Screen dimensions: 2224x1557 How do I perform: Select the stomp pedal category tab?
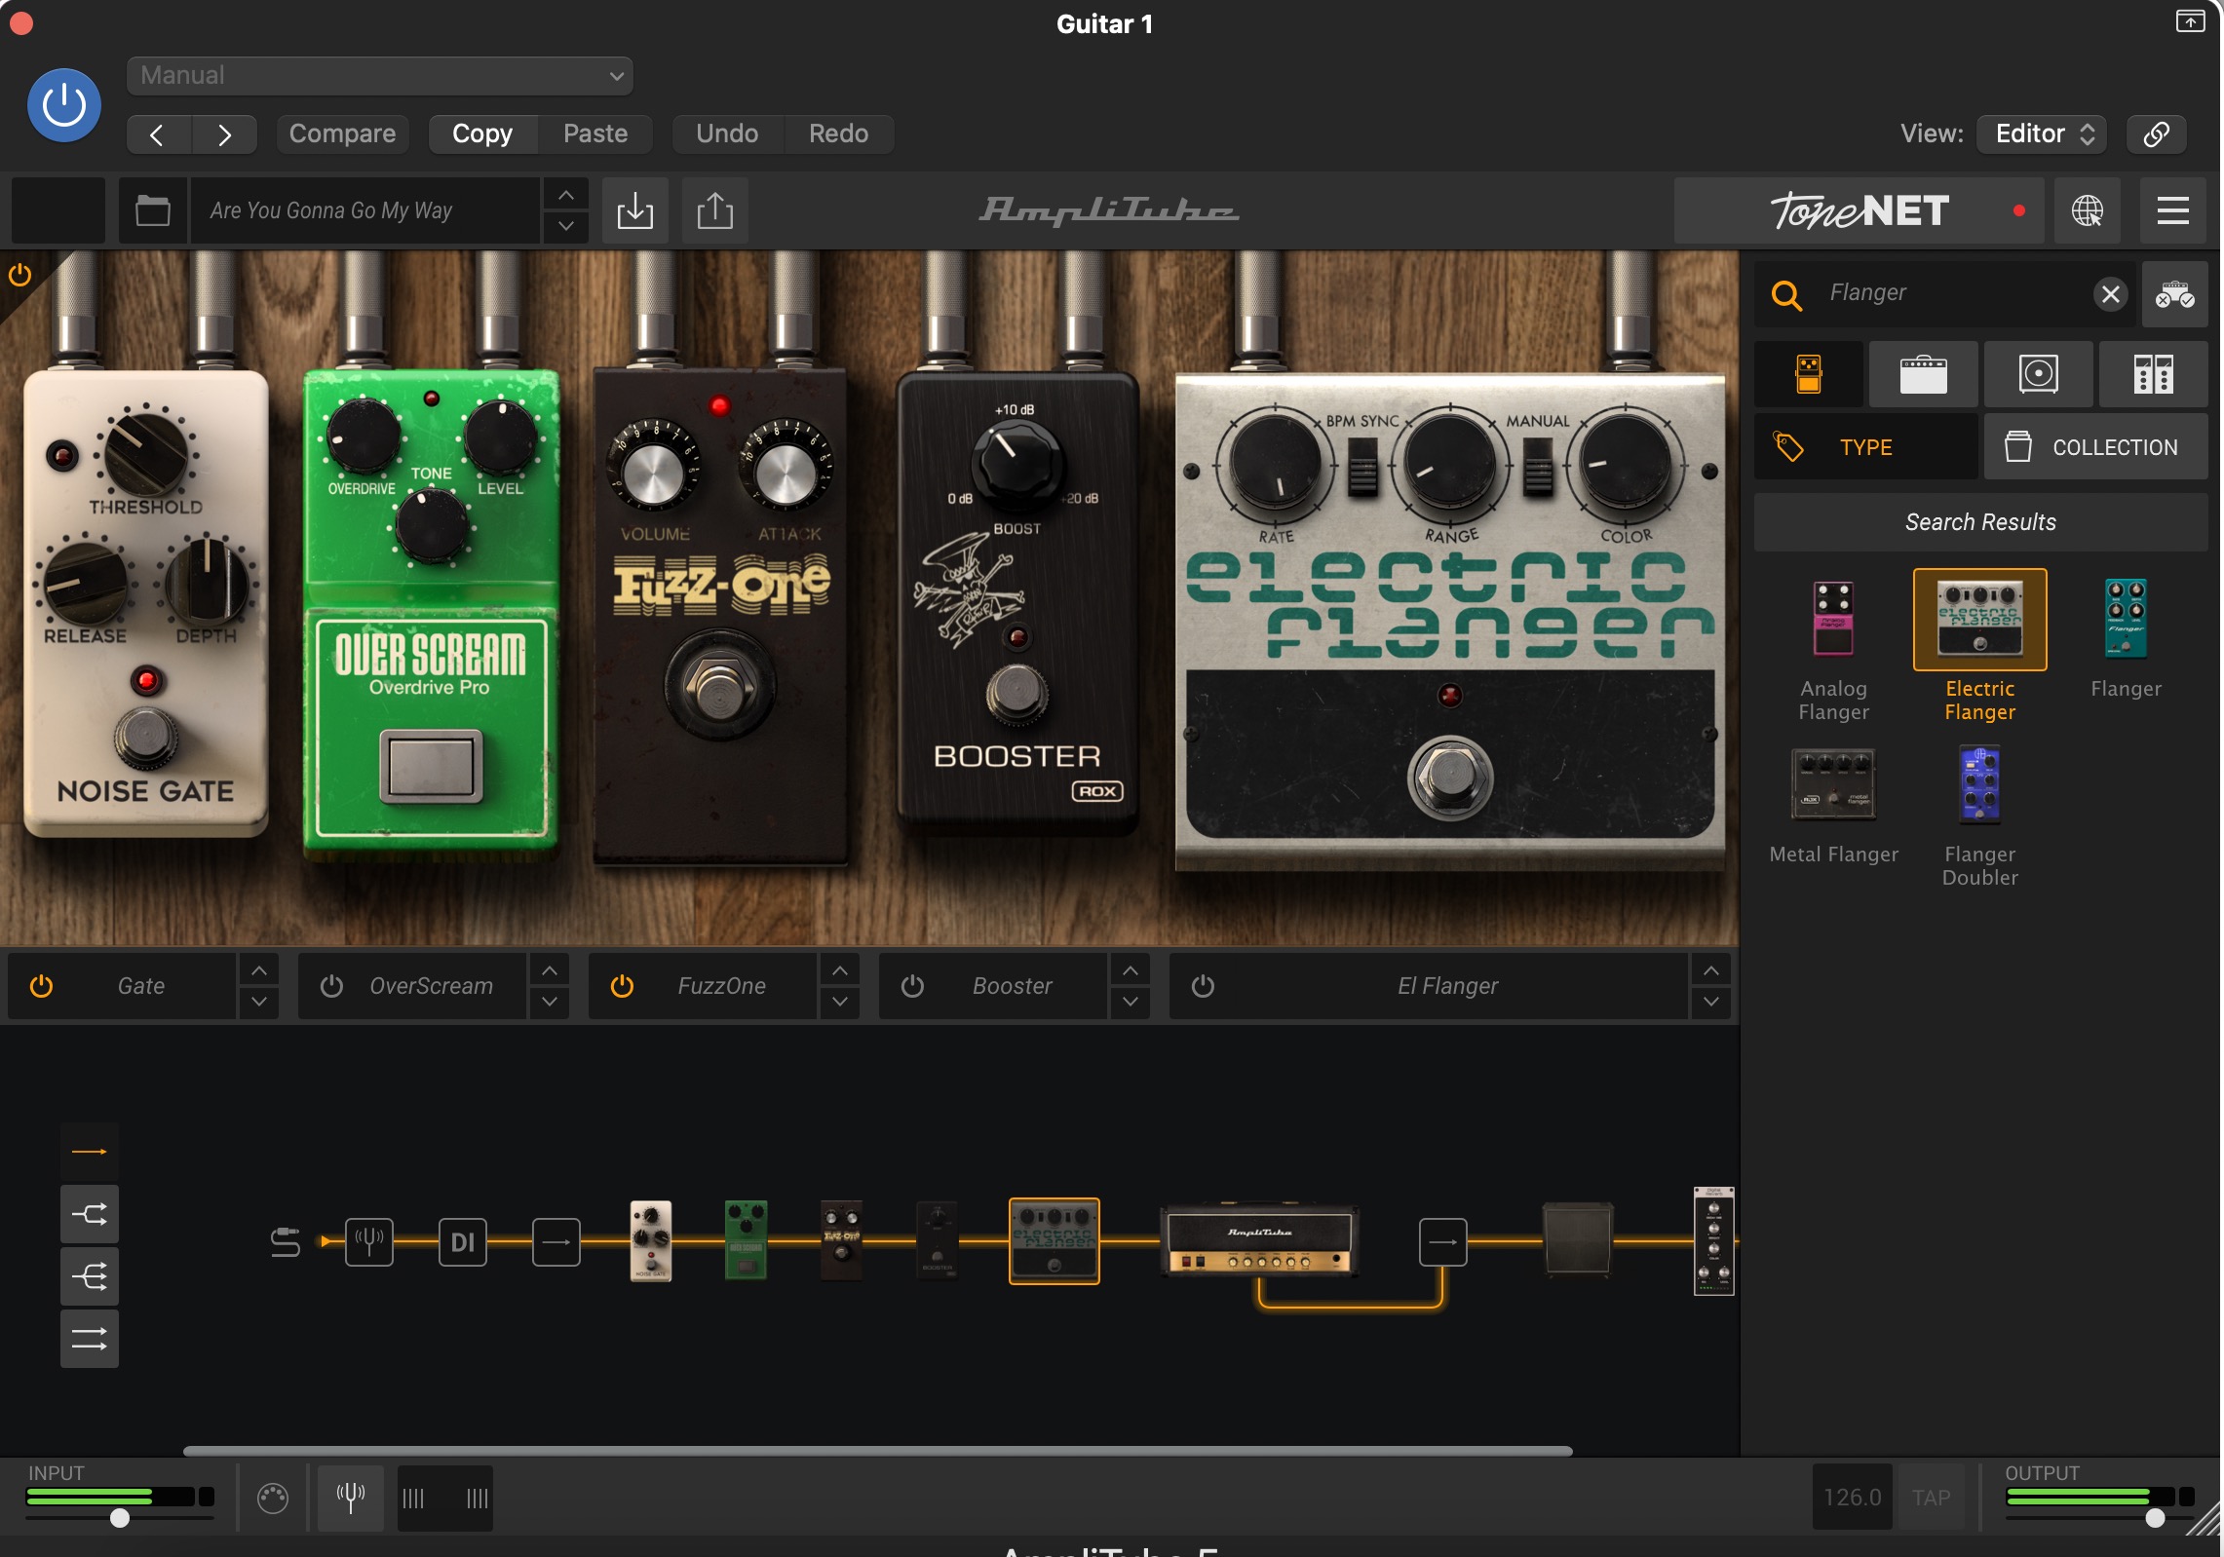click(1809, 374)
